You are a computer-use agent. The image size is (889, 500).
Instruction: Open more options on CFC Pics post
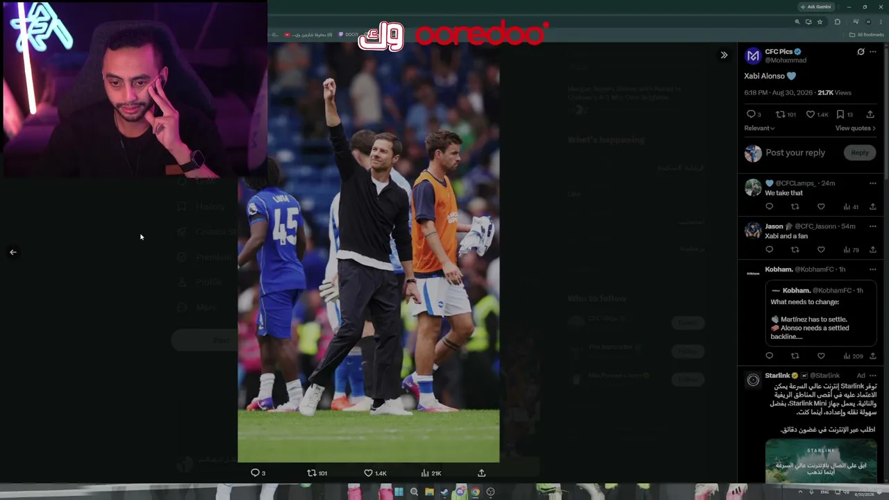click(873, 52)
